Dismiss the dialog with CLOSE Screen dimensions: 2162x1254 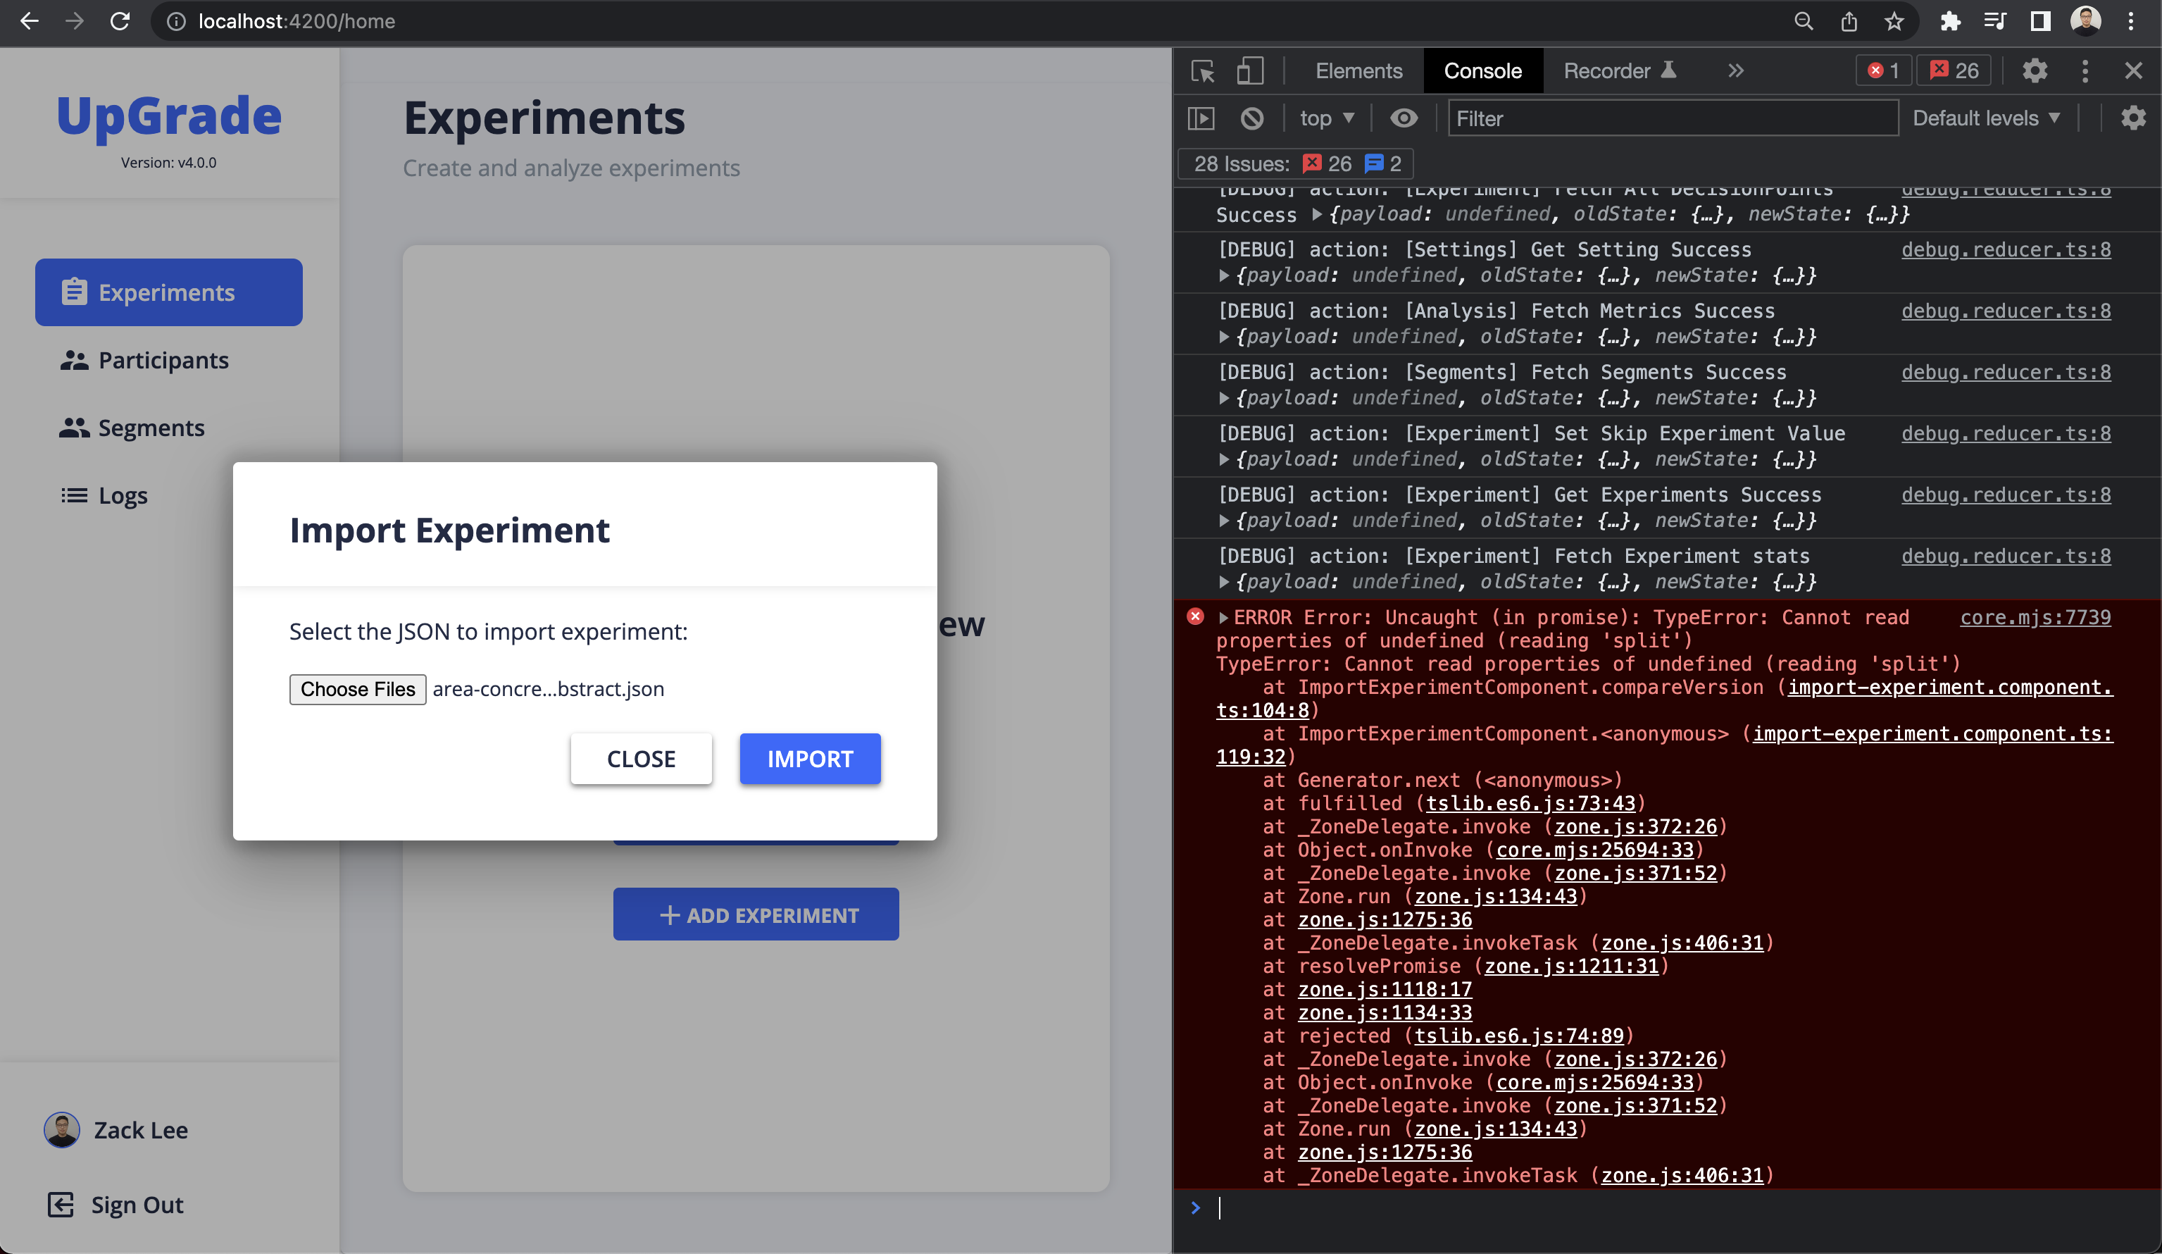tap(641, 759)
